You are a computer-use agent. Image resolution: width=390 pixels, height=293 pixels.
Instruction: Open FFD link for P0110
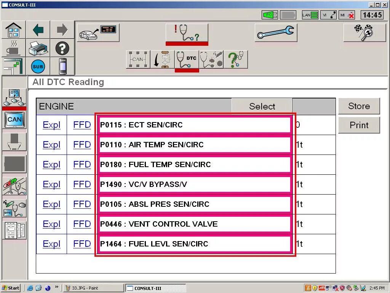coord(82,145)
